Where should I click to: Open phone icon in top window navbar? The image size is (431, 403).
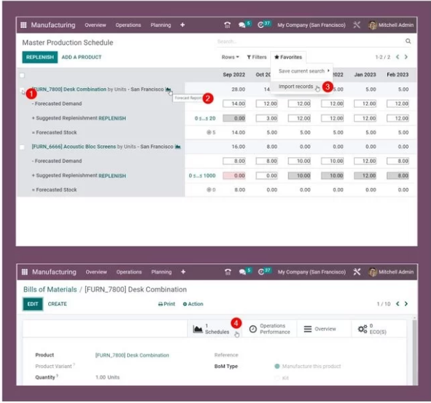point(227,25)
